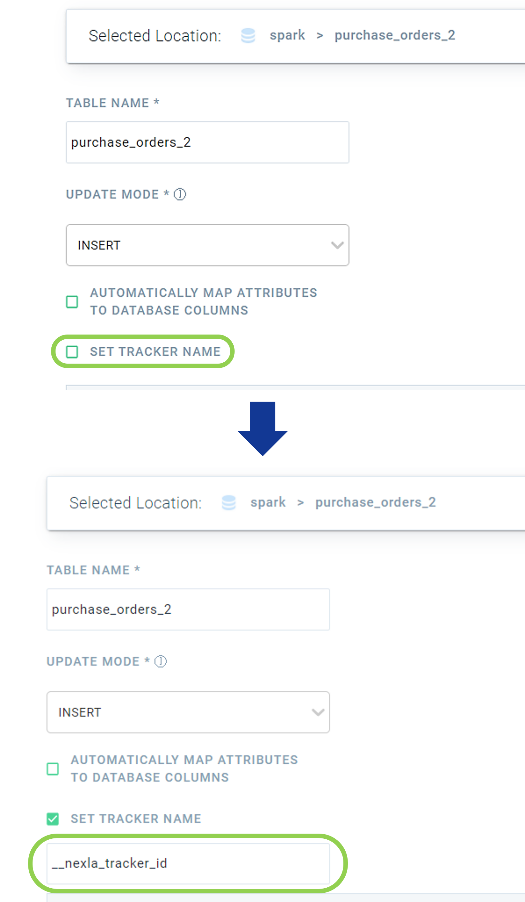This screenshot has height=902, width=525.
Task: Click the top spark breadcrumb link
Action: tap(287, 35)
